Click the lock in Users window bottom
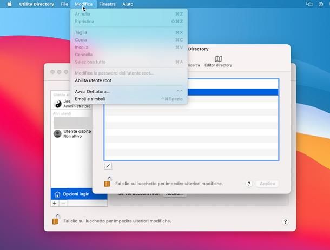This screenshot has width=330, height=250. (x=56, y=219)
